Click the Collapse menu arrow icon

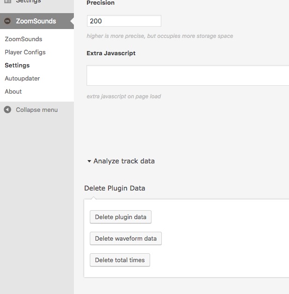7,110
